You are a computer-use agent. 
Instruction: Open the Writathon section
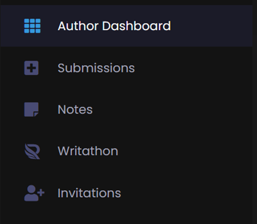pyautogui.click(x=126, y=152)
